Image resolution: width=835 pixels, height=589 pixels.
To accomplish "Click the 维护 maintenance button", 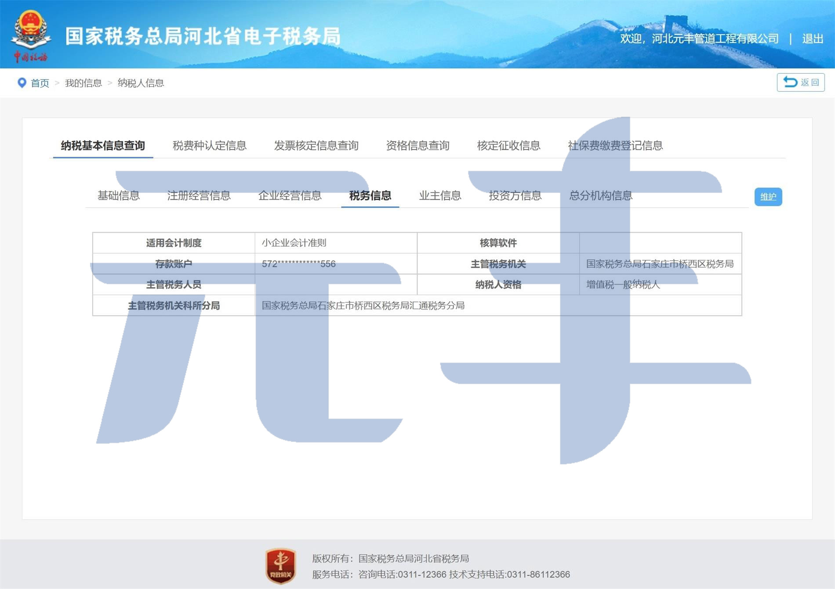I will [768, 197].
